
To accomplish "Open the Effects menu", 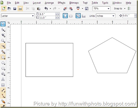I will coord(62,3).
